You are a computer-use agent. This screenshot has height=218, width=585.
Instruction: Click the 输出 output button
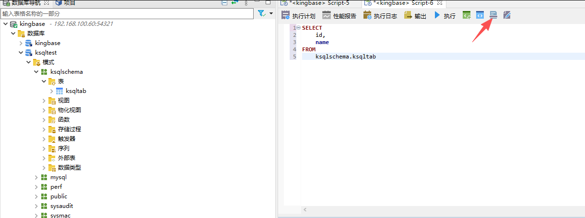click(415, 16)
